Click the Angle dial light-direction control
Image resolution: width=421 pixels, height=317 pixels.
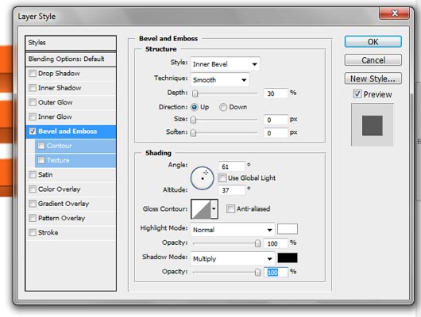(x=203, y=178)
